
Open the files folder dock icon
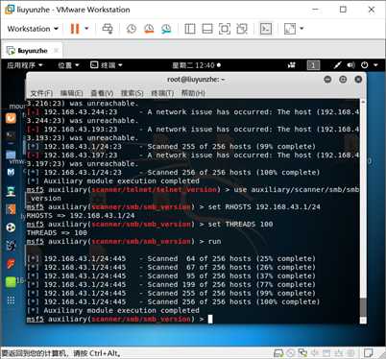coord(11,155)
